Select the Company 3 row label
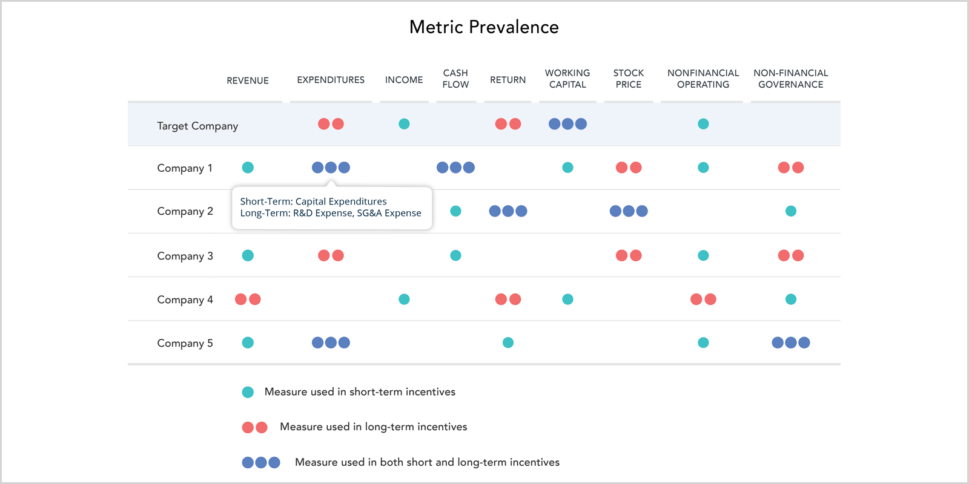The width and height of the screenshot is (969, 484). [185, 256]
